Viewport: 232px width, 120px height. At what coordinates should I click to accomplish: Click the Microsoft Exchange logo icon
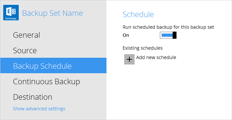click(x=11, y=13)
